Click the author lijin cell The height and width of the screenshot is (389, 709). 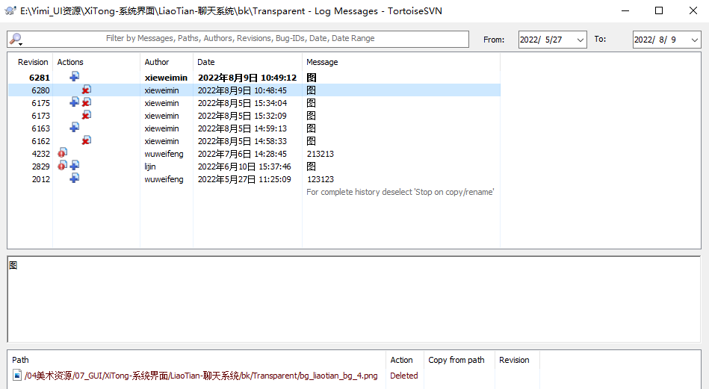pyautogui.click(x=150, y=167)
